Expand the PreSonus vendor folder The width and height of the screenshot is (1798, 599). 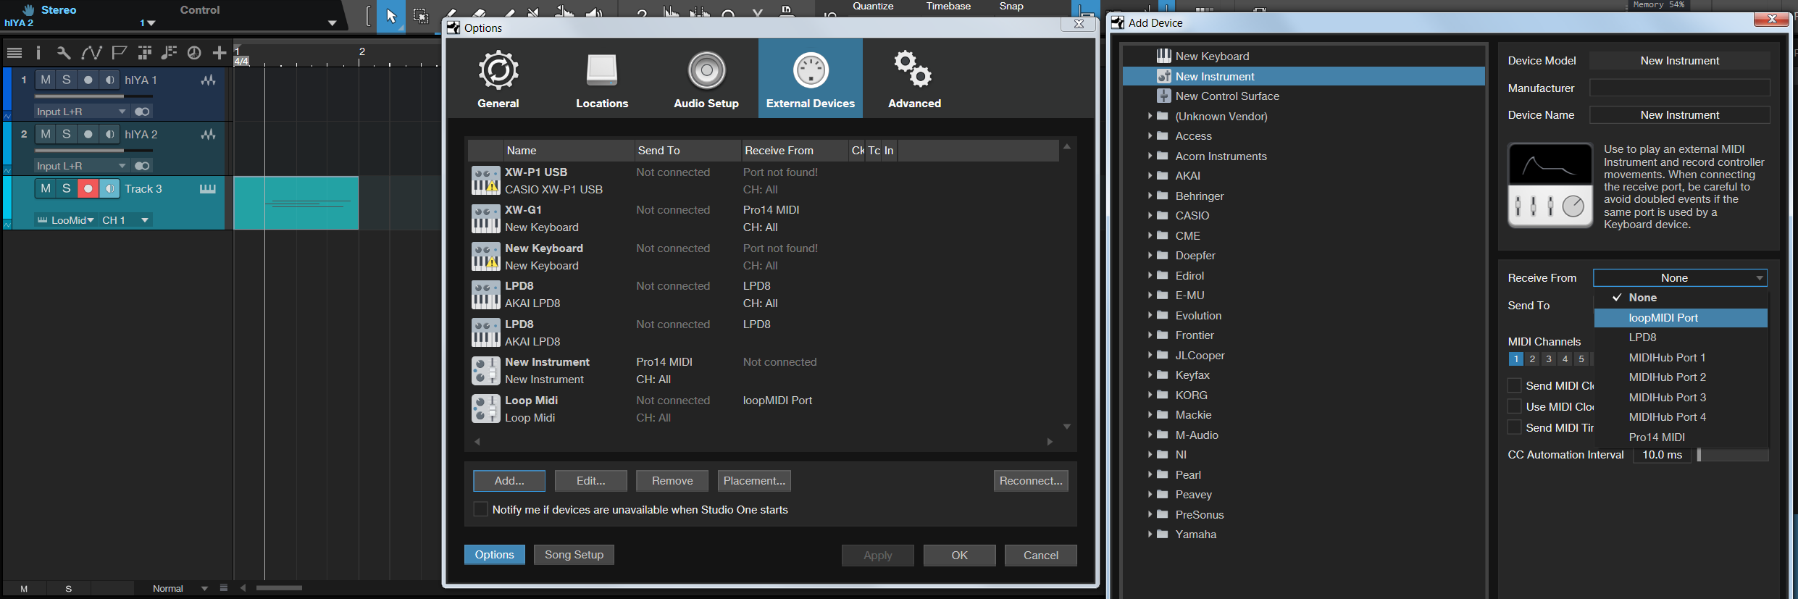tap(1150, 515)
